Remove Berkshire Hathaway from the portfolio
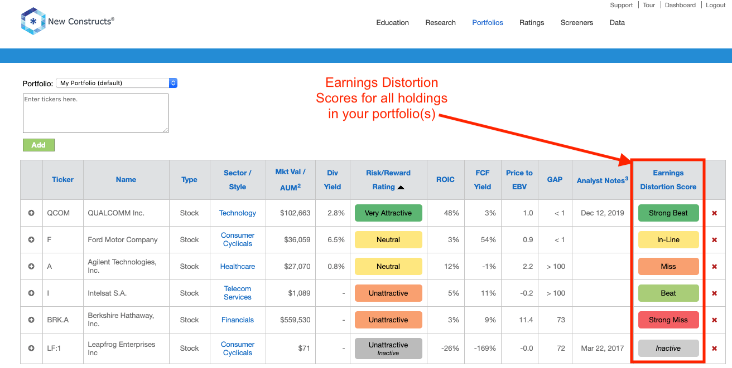Screen dimensions: 732x368 coord(715,320)
